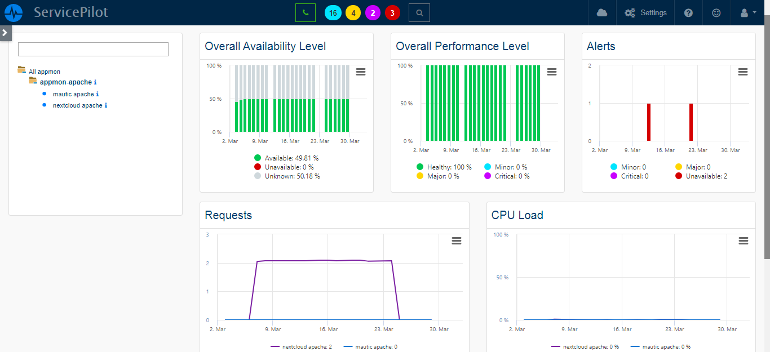The image size is (770, 352).
Task: Open help via the question mark icon
Action: (688, 12)
